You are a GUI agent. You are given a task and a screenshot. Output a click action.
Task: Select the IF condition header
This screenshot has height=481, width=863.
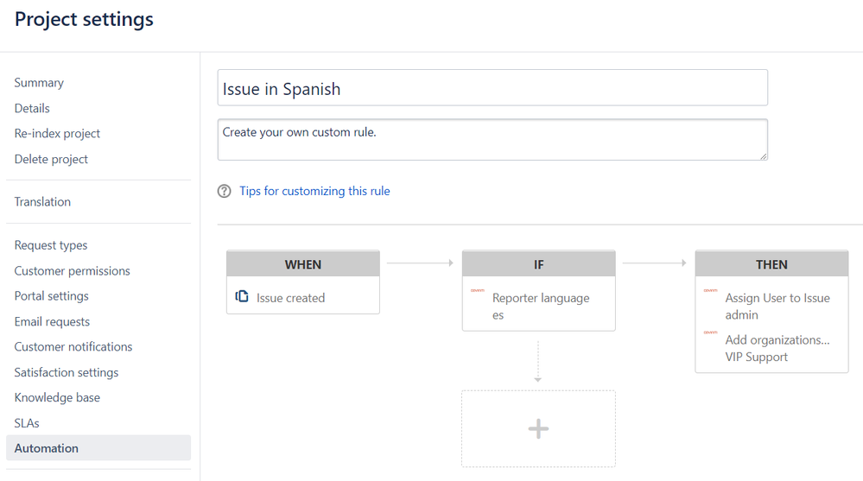pyautogui.click(x=538, y=264)
